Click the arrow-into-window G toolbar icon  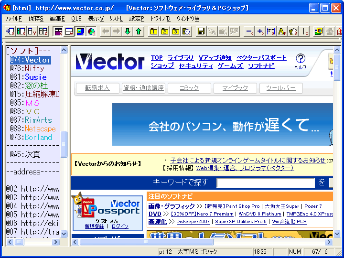point(10,32)
